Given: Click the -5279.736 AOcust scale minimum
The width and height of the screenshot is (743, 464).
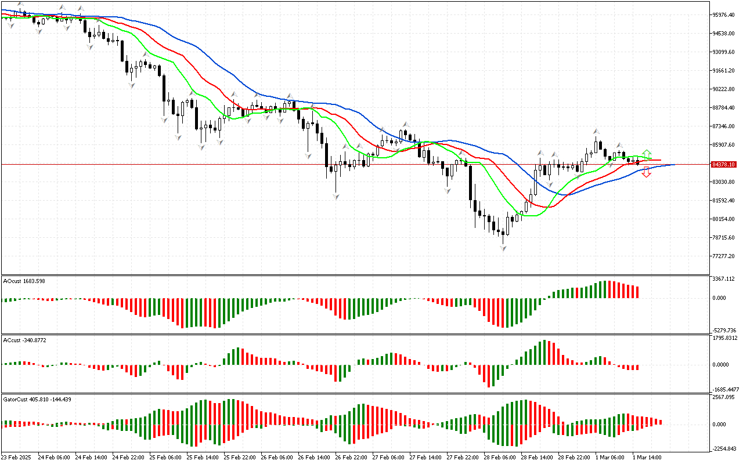Looking at the screenshot, I should (x=723, y=330).
